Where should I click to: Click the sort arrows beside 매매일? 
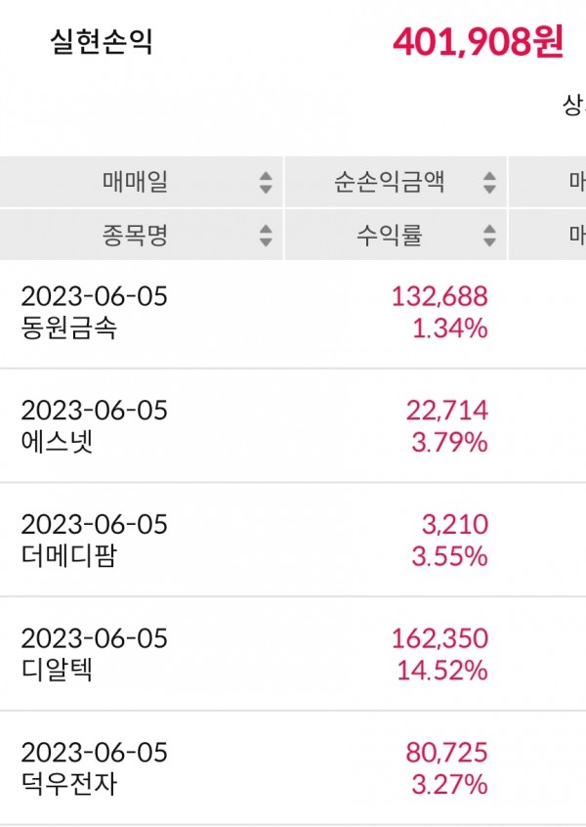click(x=266, y=182)
